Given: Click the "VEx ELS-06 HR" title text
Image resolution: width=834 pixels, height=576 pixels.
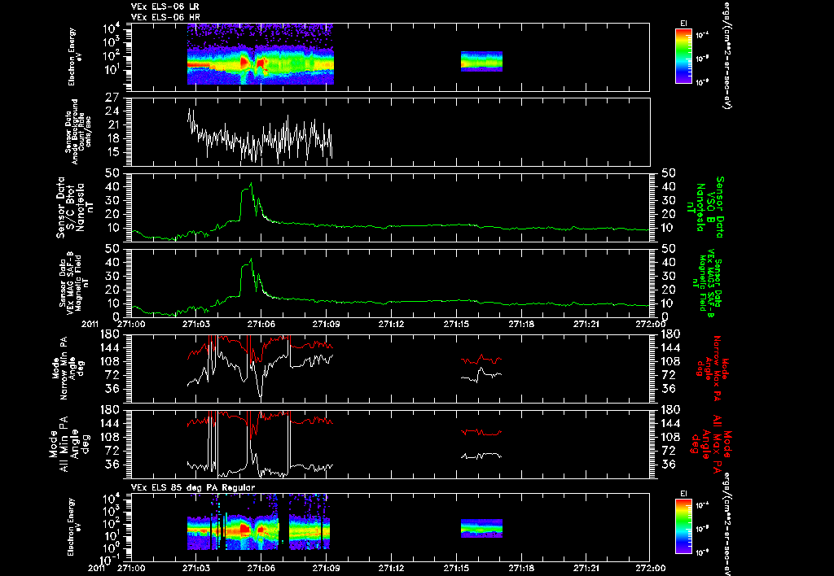Looking at the screenshot, I should [x=165, y=18].
